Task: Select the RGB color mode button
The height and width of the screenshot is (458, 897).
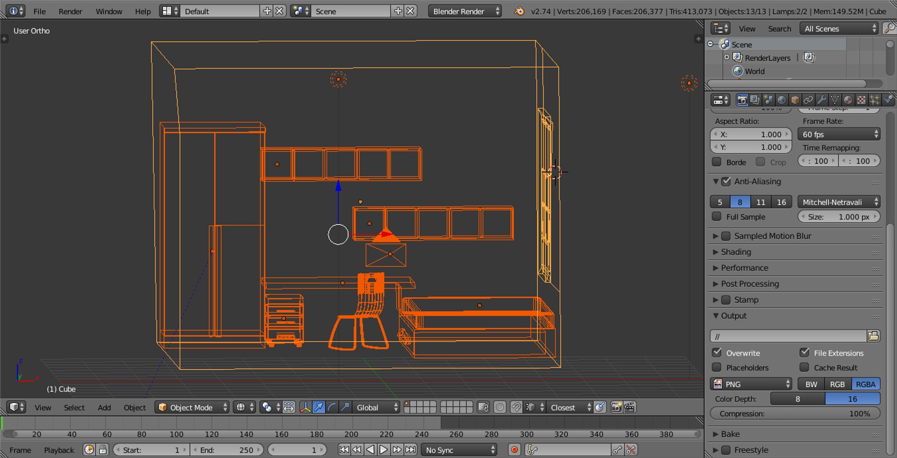Action: [837, 384]
